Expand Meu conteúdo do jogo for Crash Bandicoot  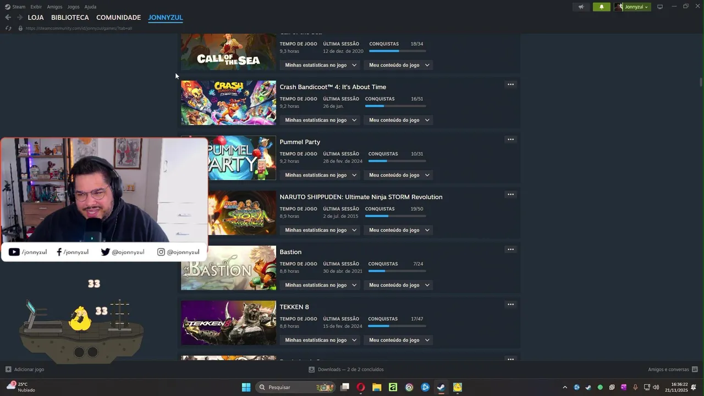pyautogui.click(x=399, y=120)
